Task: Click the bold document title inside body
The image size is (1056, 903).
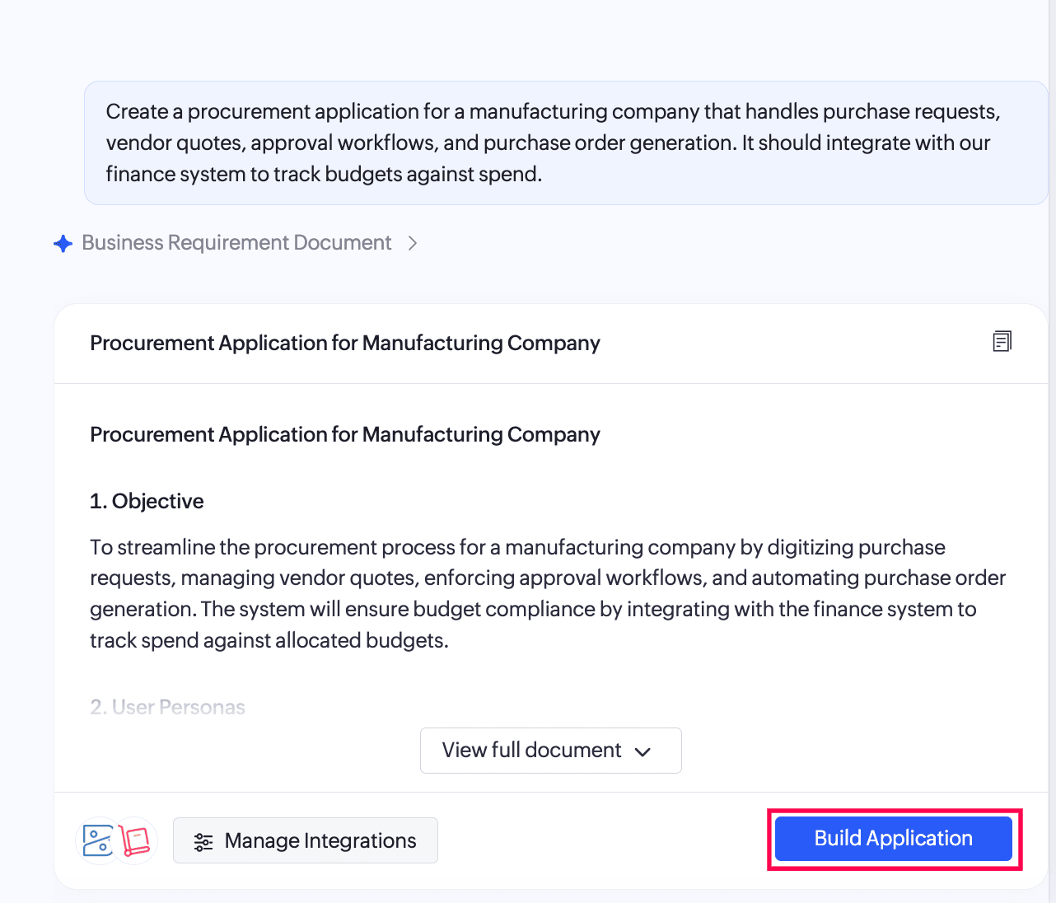Action: (345, 434)
